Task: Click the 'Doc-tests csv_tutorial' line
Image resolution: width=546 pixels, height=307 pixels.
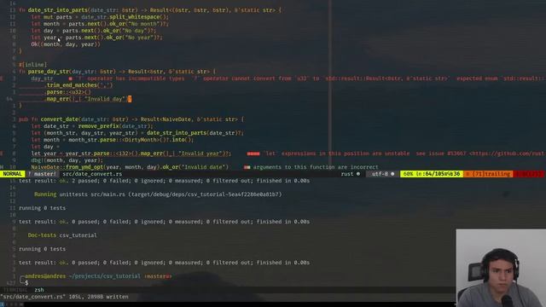Action: click(62, 235)
